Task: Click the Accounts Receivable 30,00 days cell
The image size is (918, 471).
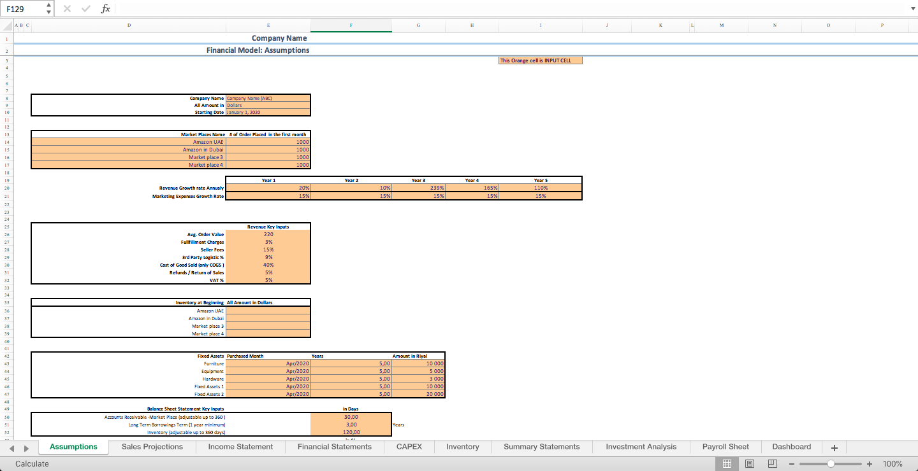Action: click(x=351, y=417)
